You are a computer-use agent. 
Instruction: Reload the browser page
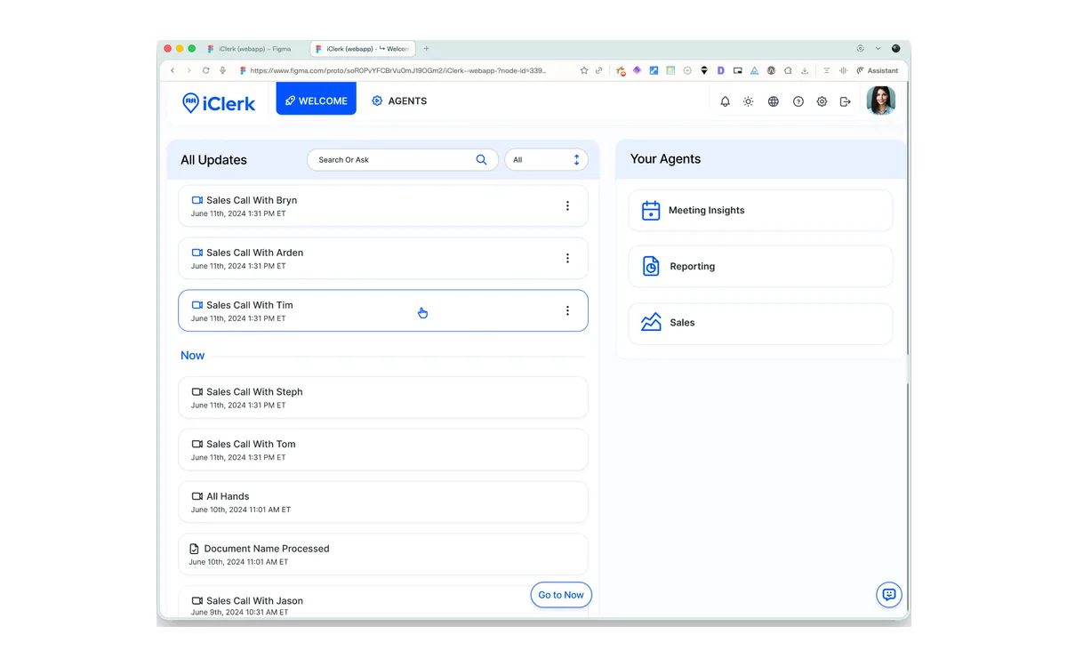point(206,70)
